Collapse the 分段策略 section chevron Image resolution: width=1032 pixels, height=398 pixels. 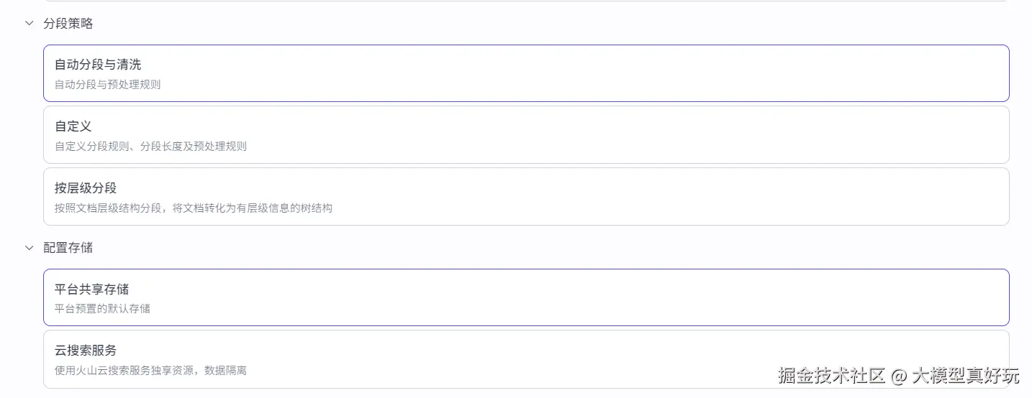coord(30,23)
